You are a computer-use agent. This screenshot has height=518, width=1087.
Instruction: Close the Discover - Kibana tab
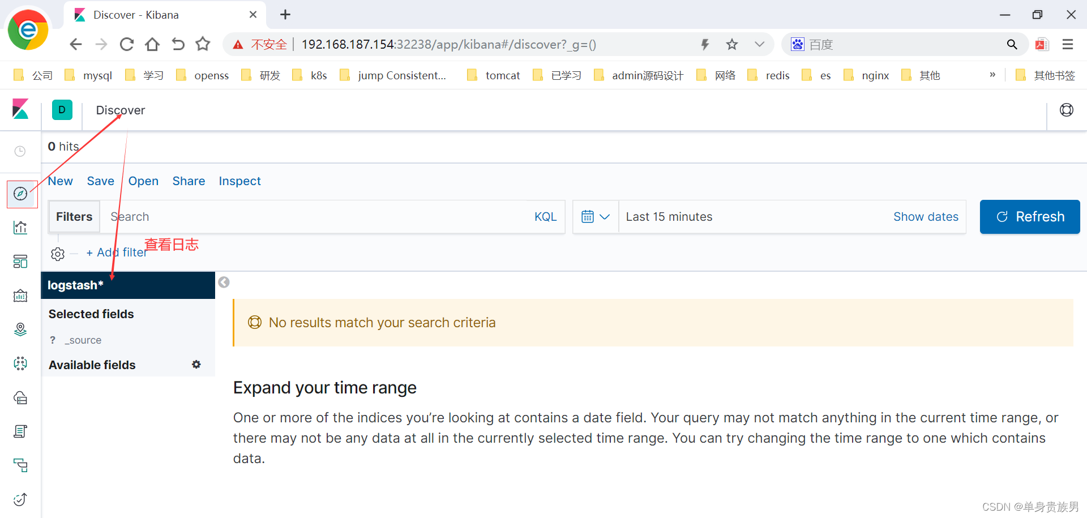coord(253,15)
